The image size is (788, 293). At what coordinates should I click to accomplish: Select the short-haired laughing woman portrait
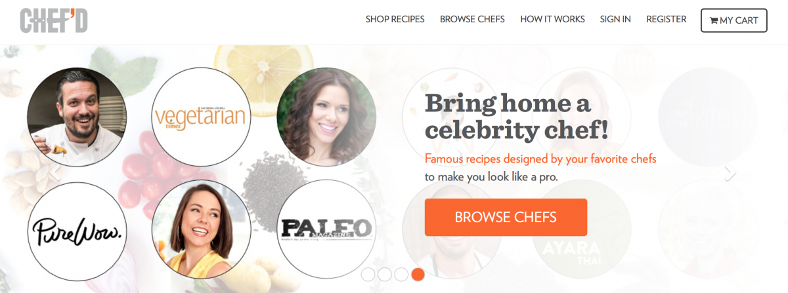click(201, 229)
